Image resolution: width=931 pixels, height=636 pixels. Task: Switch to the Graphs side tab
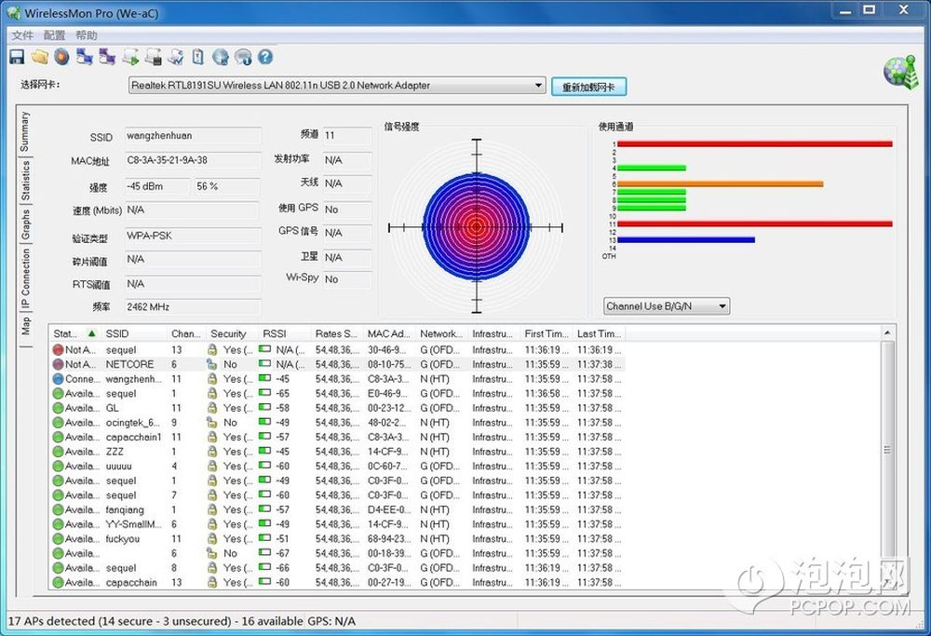point(25,224)
